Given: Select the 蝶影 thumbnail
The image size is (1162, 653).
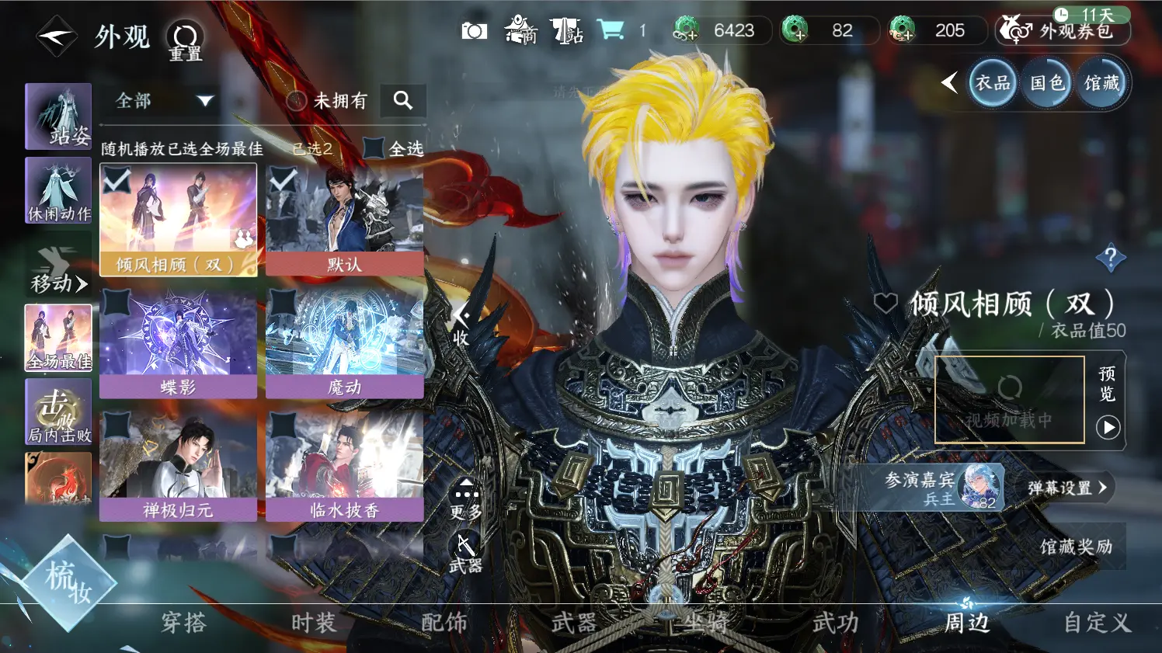Looking at the screenshot, I should point(179,342).
